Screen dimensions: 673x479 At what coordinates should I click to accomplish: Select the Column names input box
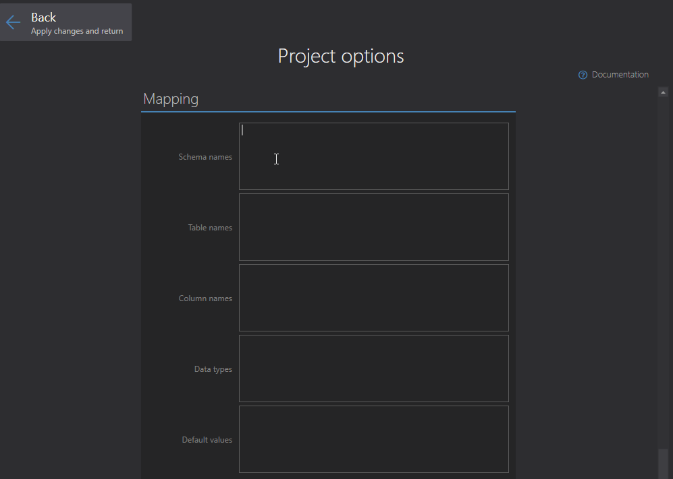point(373,298)
